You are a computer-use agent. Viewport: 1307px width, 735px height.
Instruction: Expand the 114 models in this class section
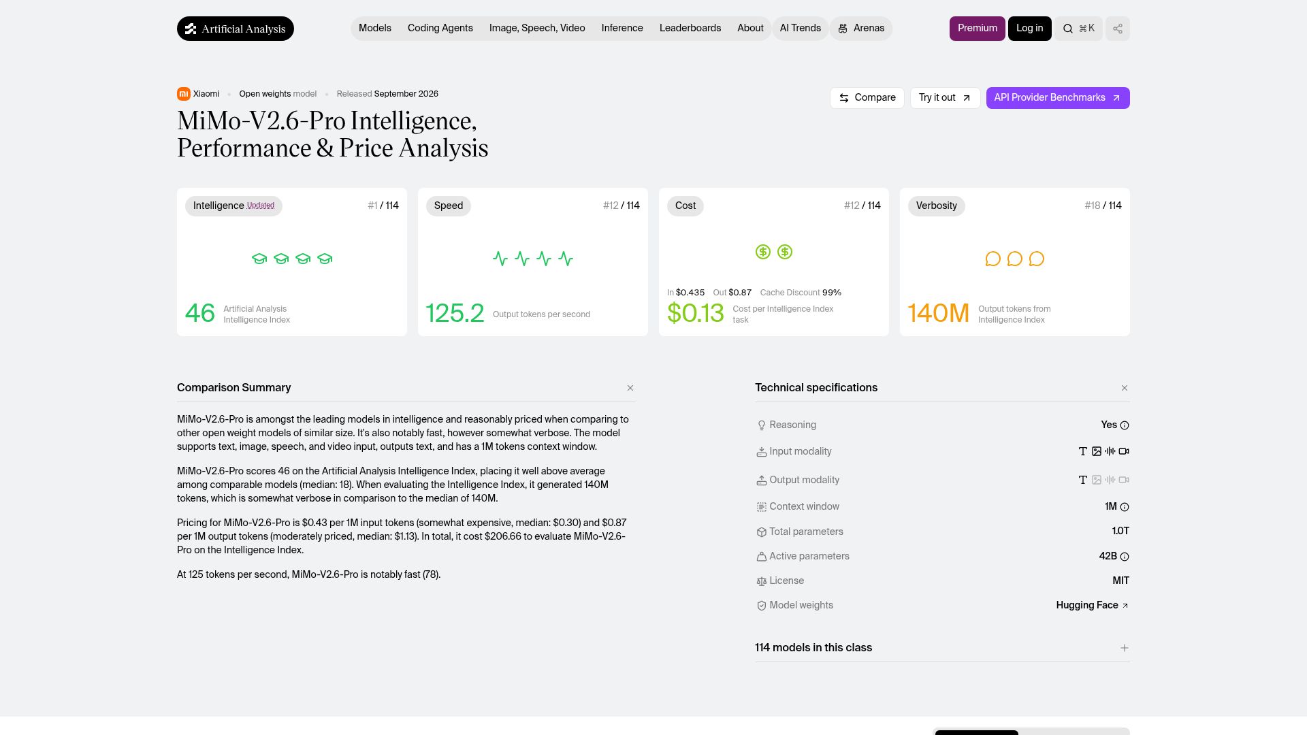click(1125, 648)
